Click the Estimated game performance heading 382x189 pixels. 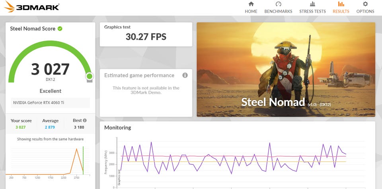coord(139,75)
